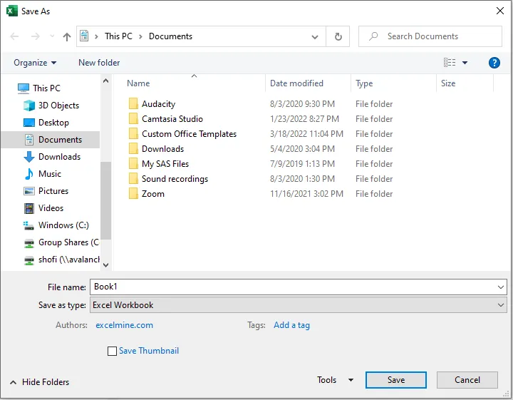Select the Camtasia Studio folder icon
Viewport: 513px width, 400px height.
pos(133,119)
